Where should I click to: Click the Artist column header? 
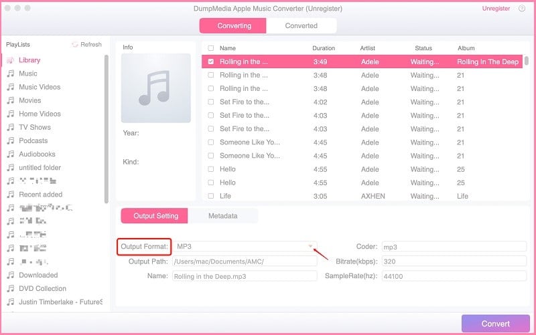[x=367, y=48]
